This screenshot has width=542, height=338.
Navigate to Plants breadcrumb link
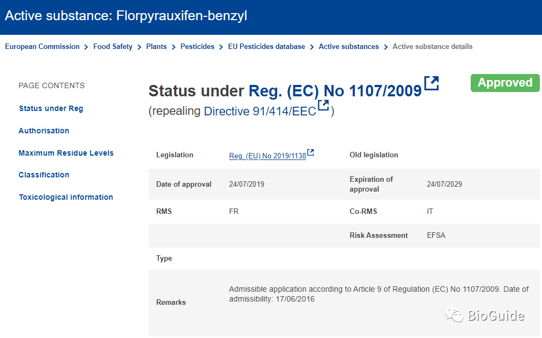pyautogui.click(x=156, y=47)
